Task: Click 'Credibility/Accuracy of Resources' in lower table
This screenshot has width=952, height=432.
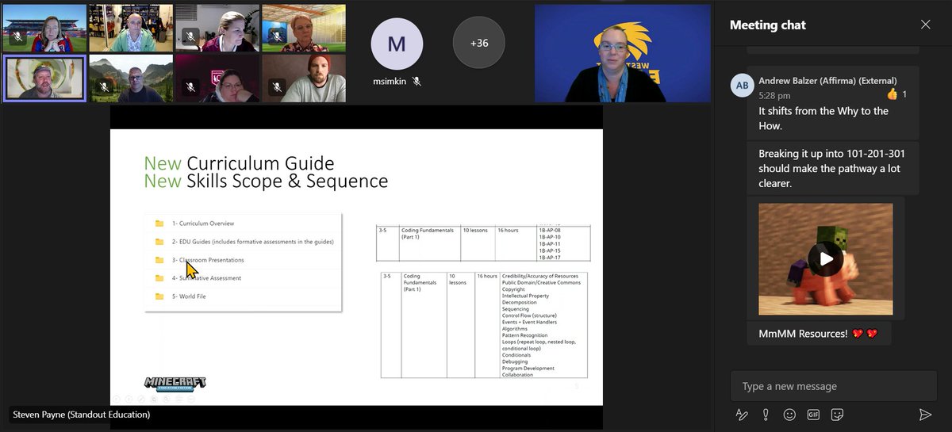Action: coord(540,277)
